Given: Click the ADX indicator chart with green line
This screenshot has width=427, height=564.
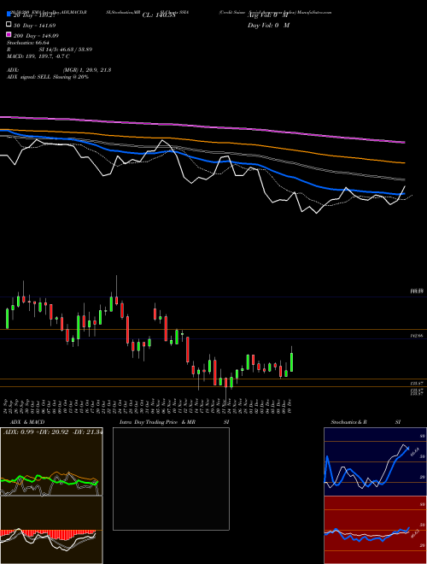Looking at the screenshot, I should click(51, 461).
